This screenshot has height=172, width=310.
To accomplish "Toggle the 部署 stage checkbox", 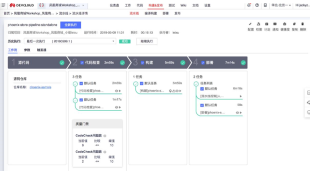I will pos(203,63).
